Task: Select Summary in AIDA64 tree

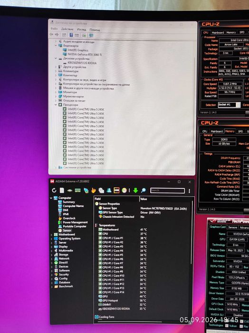Action: [x=69, y=202]
